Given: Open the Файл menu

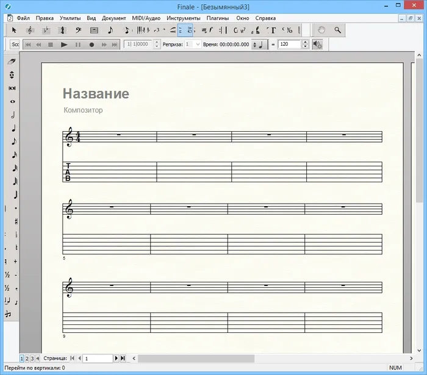Looking at the screenshot, I should coord(23,18).
